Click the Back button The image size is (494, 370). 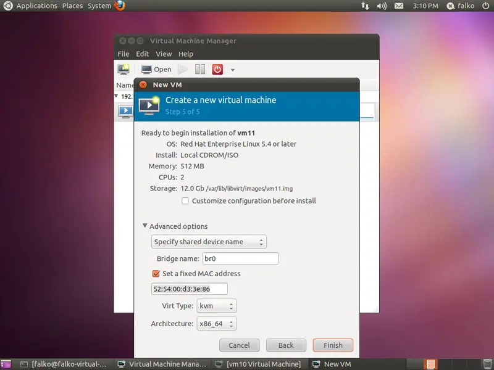(286, 345)
